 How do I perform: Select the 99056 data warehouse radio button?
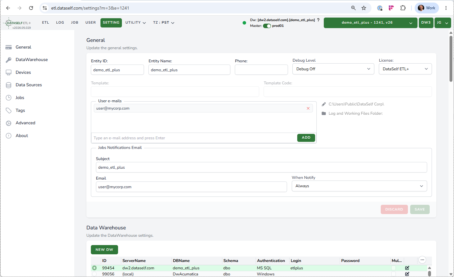[94, 274]
